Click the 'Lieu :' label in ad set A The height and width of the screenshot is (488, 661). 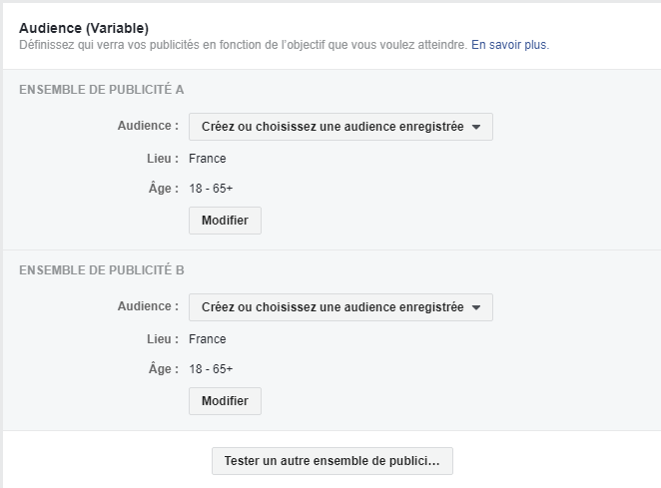(163, 159)
